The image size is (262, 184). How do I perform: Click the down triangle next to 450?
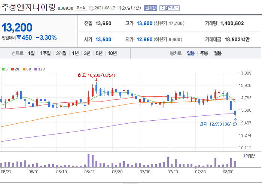coord(19,37)
